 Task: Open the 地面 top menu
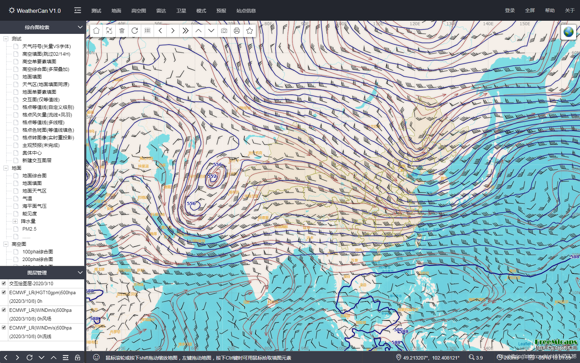(x=116, y=11)
